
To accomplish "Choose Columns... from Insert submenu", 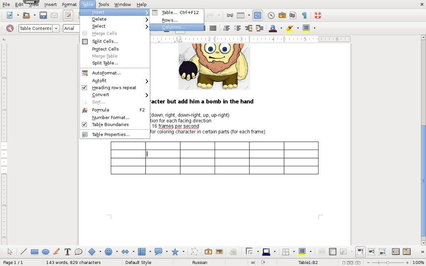I will [x=173, y=27].
